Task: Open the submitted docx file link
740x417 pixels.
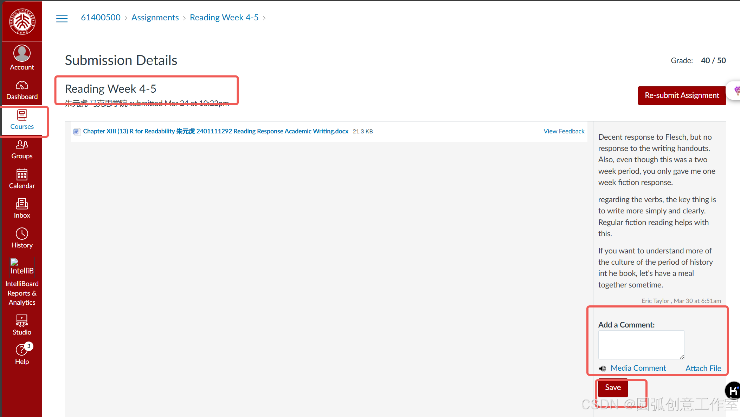Action: click(x=215, y=131)
